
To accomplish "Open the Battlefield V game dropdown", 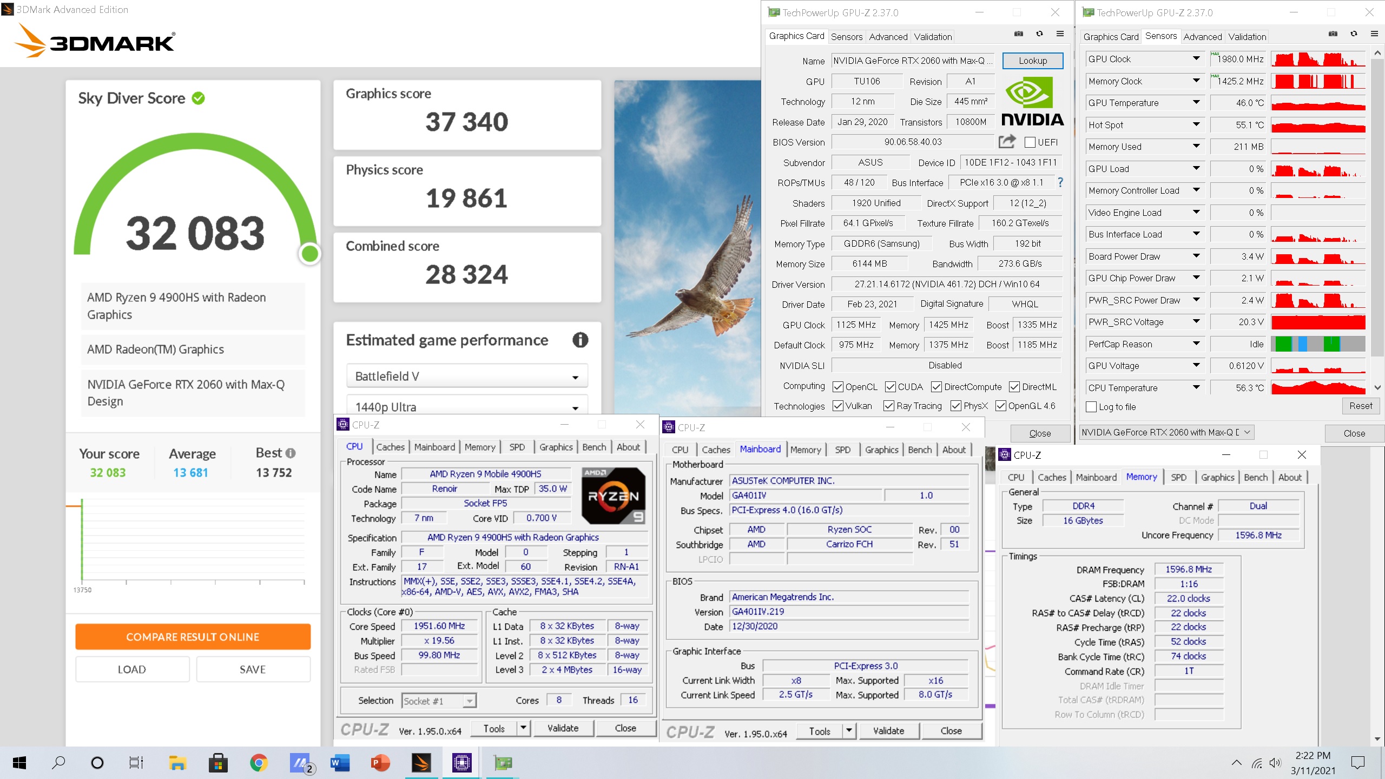I will coord(467,376).
